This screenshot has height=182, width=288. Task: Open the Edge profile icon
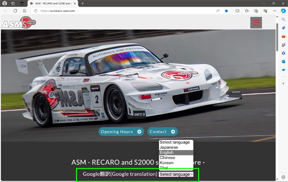tap(5, 3)
